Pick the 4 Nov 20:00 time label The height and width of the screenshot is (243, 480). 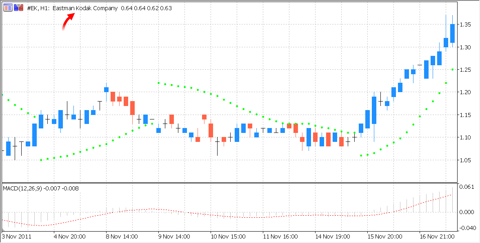pyautogui.click(x=70, y=236)
